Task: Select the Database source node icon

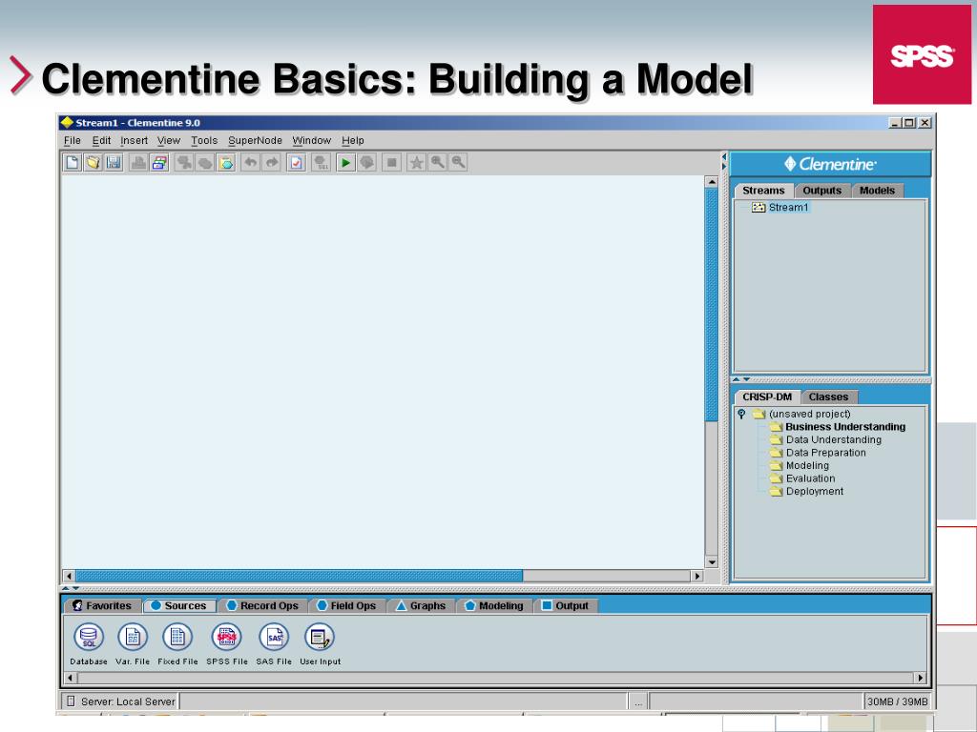Action: pos(89,637)
